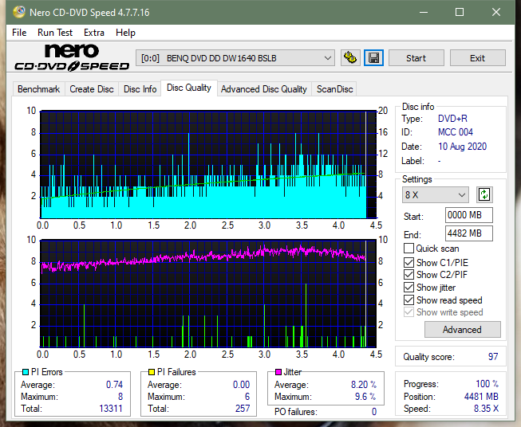Open the 8 X speed dropdown
The height and width of the screenshot is (427, 521).
(x=436, y=194)
